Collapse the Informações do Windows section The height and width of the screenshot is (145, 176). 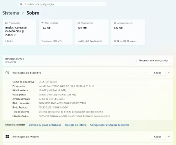click(x=169, y=137)
